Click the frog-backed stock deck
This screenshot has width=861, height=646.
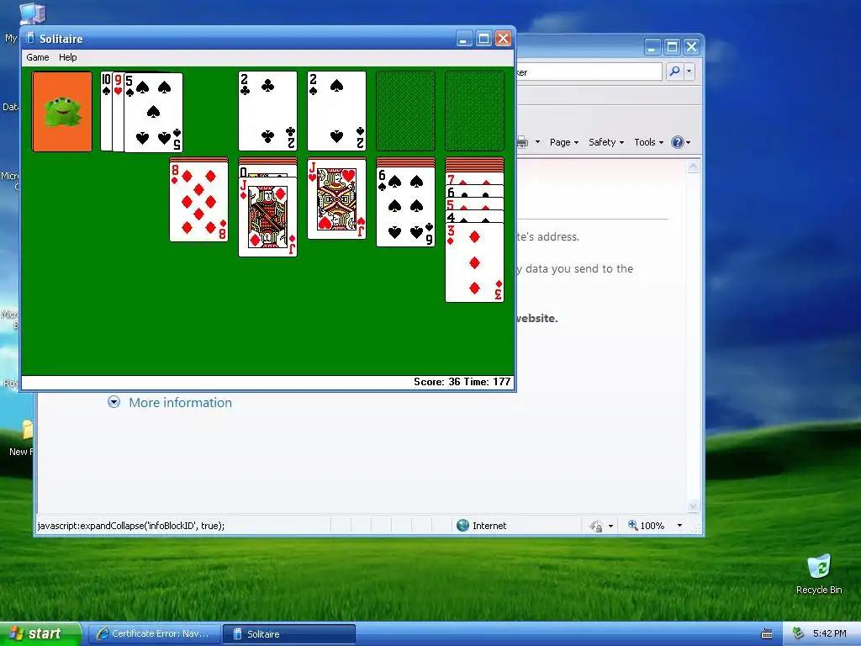[62, 112]
